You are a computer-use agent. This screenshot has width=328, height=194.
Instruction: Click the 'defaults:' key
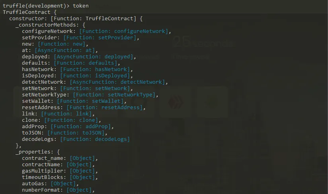tap(36, 63)
